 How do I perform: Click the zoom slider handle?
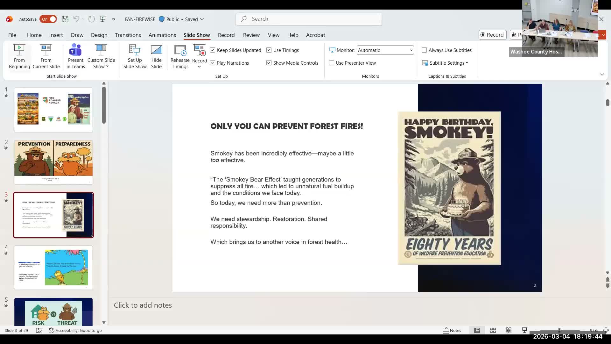[x=559, y=330]
